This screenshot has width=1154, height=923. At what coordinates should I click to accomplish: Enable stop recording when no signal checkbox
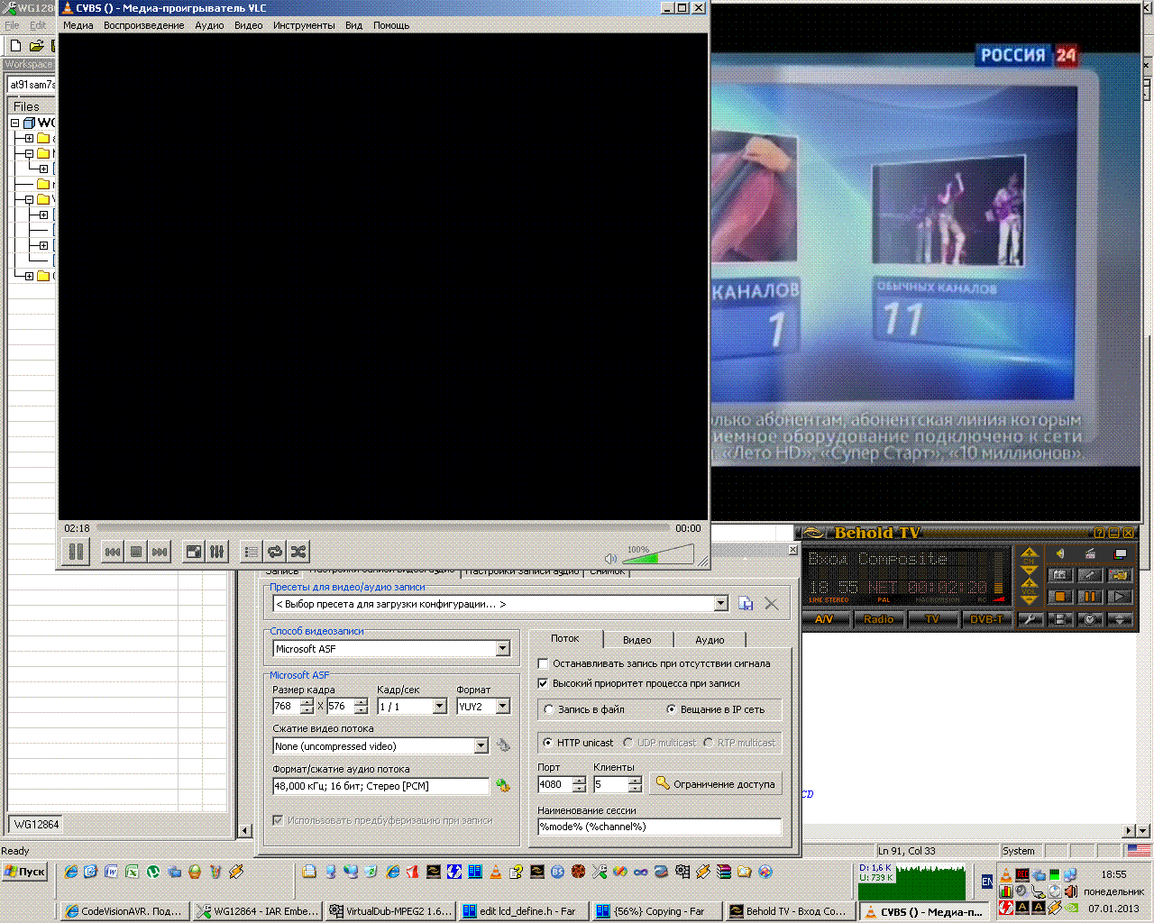tap(543, 663)
